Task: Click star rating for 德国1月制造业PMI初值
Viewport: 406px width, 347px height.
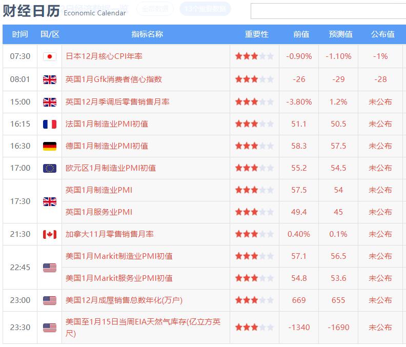Action: point(254,146)
